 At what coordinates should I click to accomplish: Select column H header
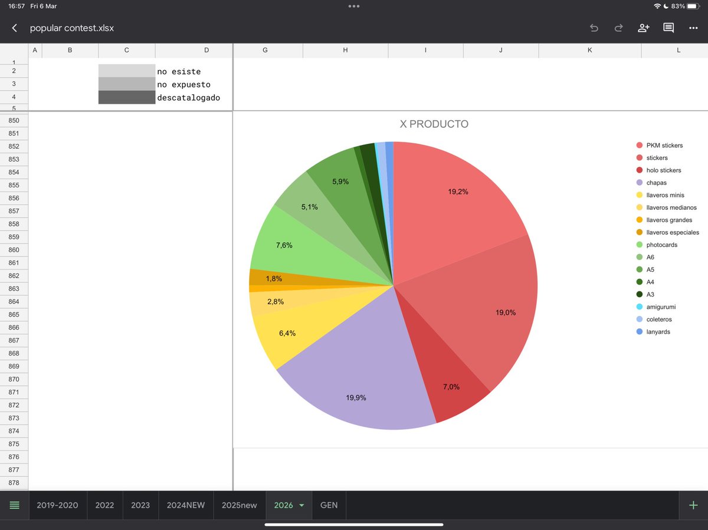(345, 50)
